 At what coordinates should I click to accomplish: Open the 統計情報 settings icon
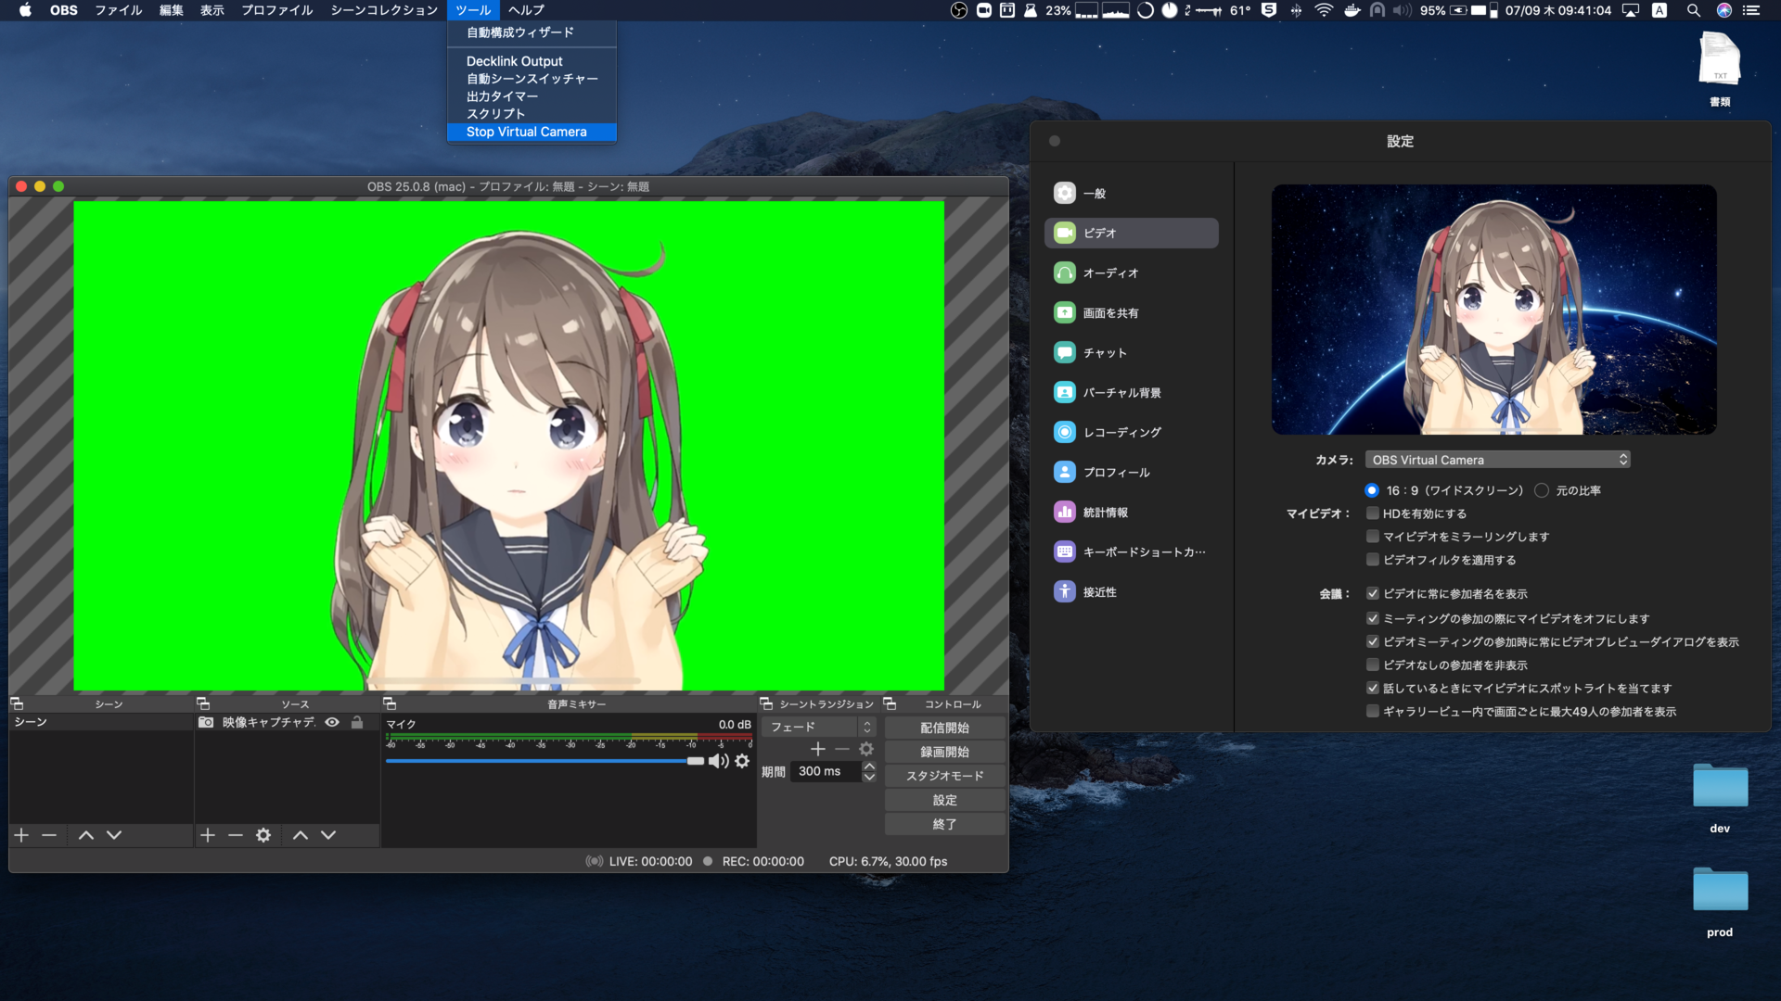tap(1065, 512)
